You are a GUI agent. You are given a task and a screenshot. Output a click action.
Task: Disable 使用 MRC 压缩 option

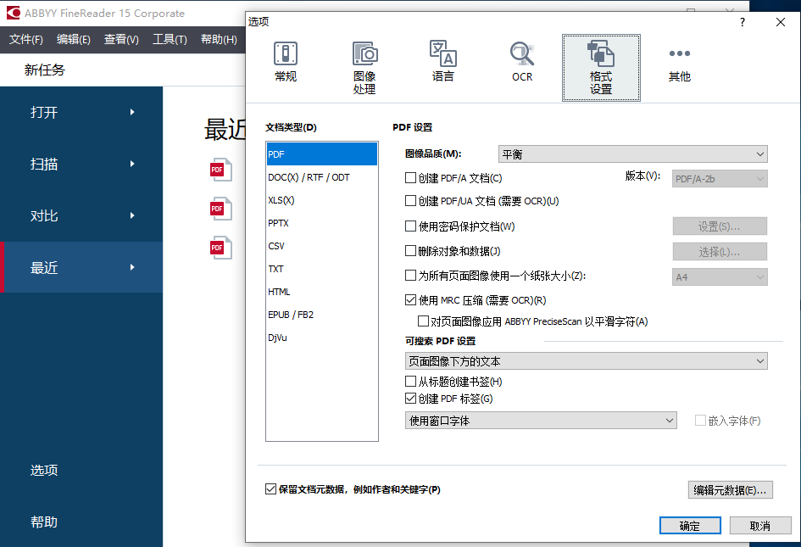[412, 299]
